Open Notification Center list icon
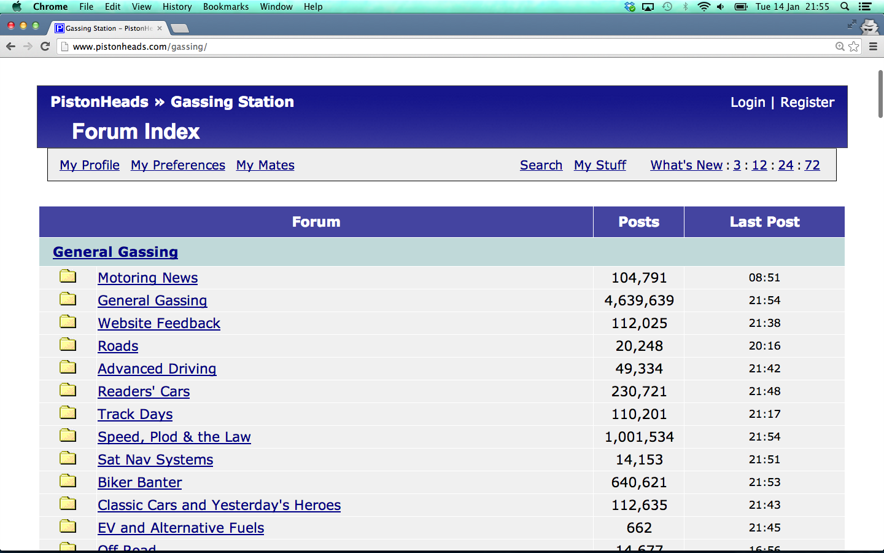The image size is (884, 553). 865,7
